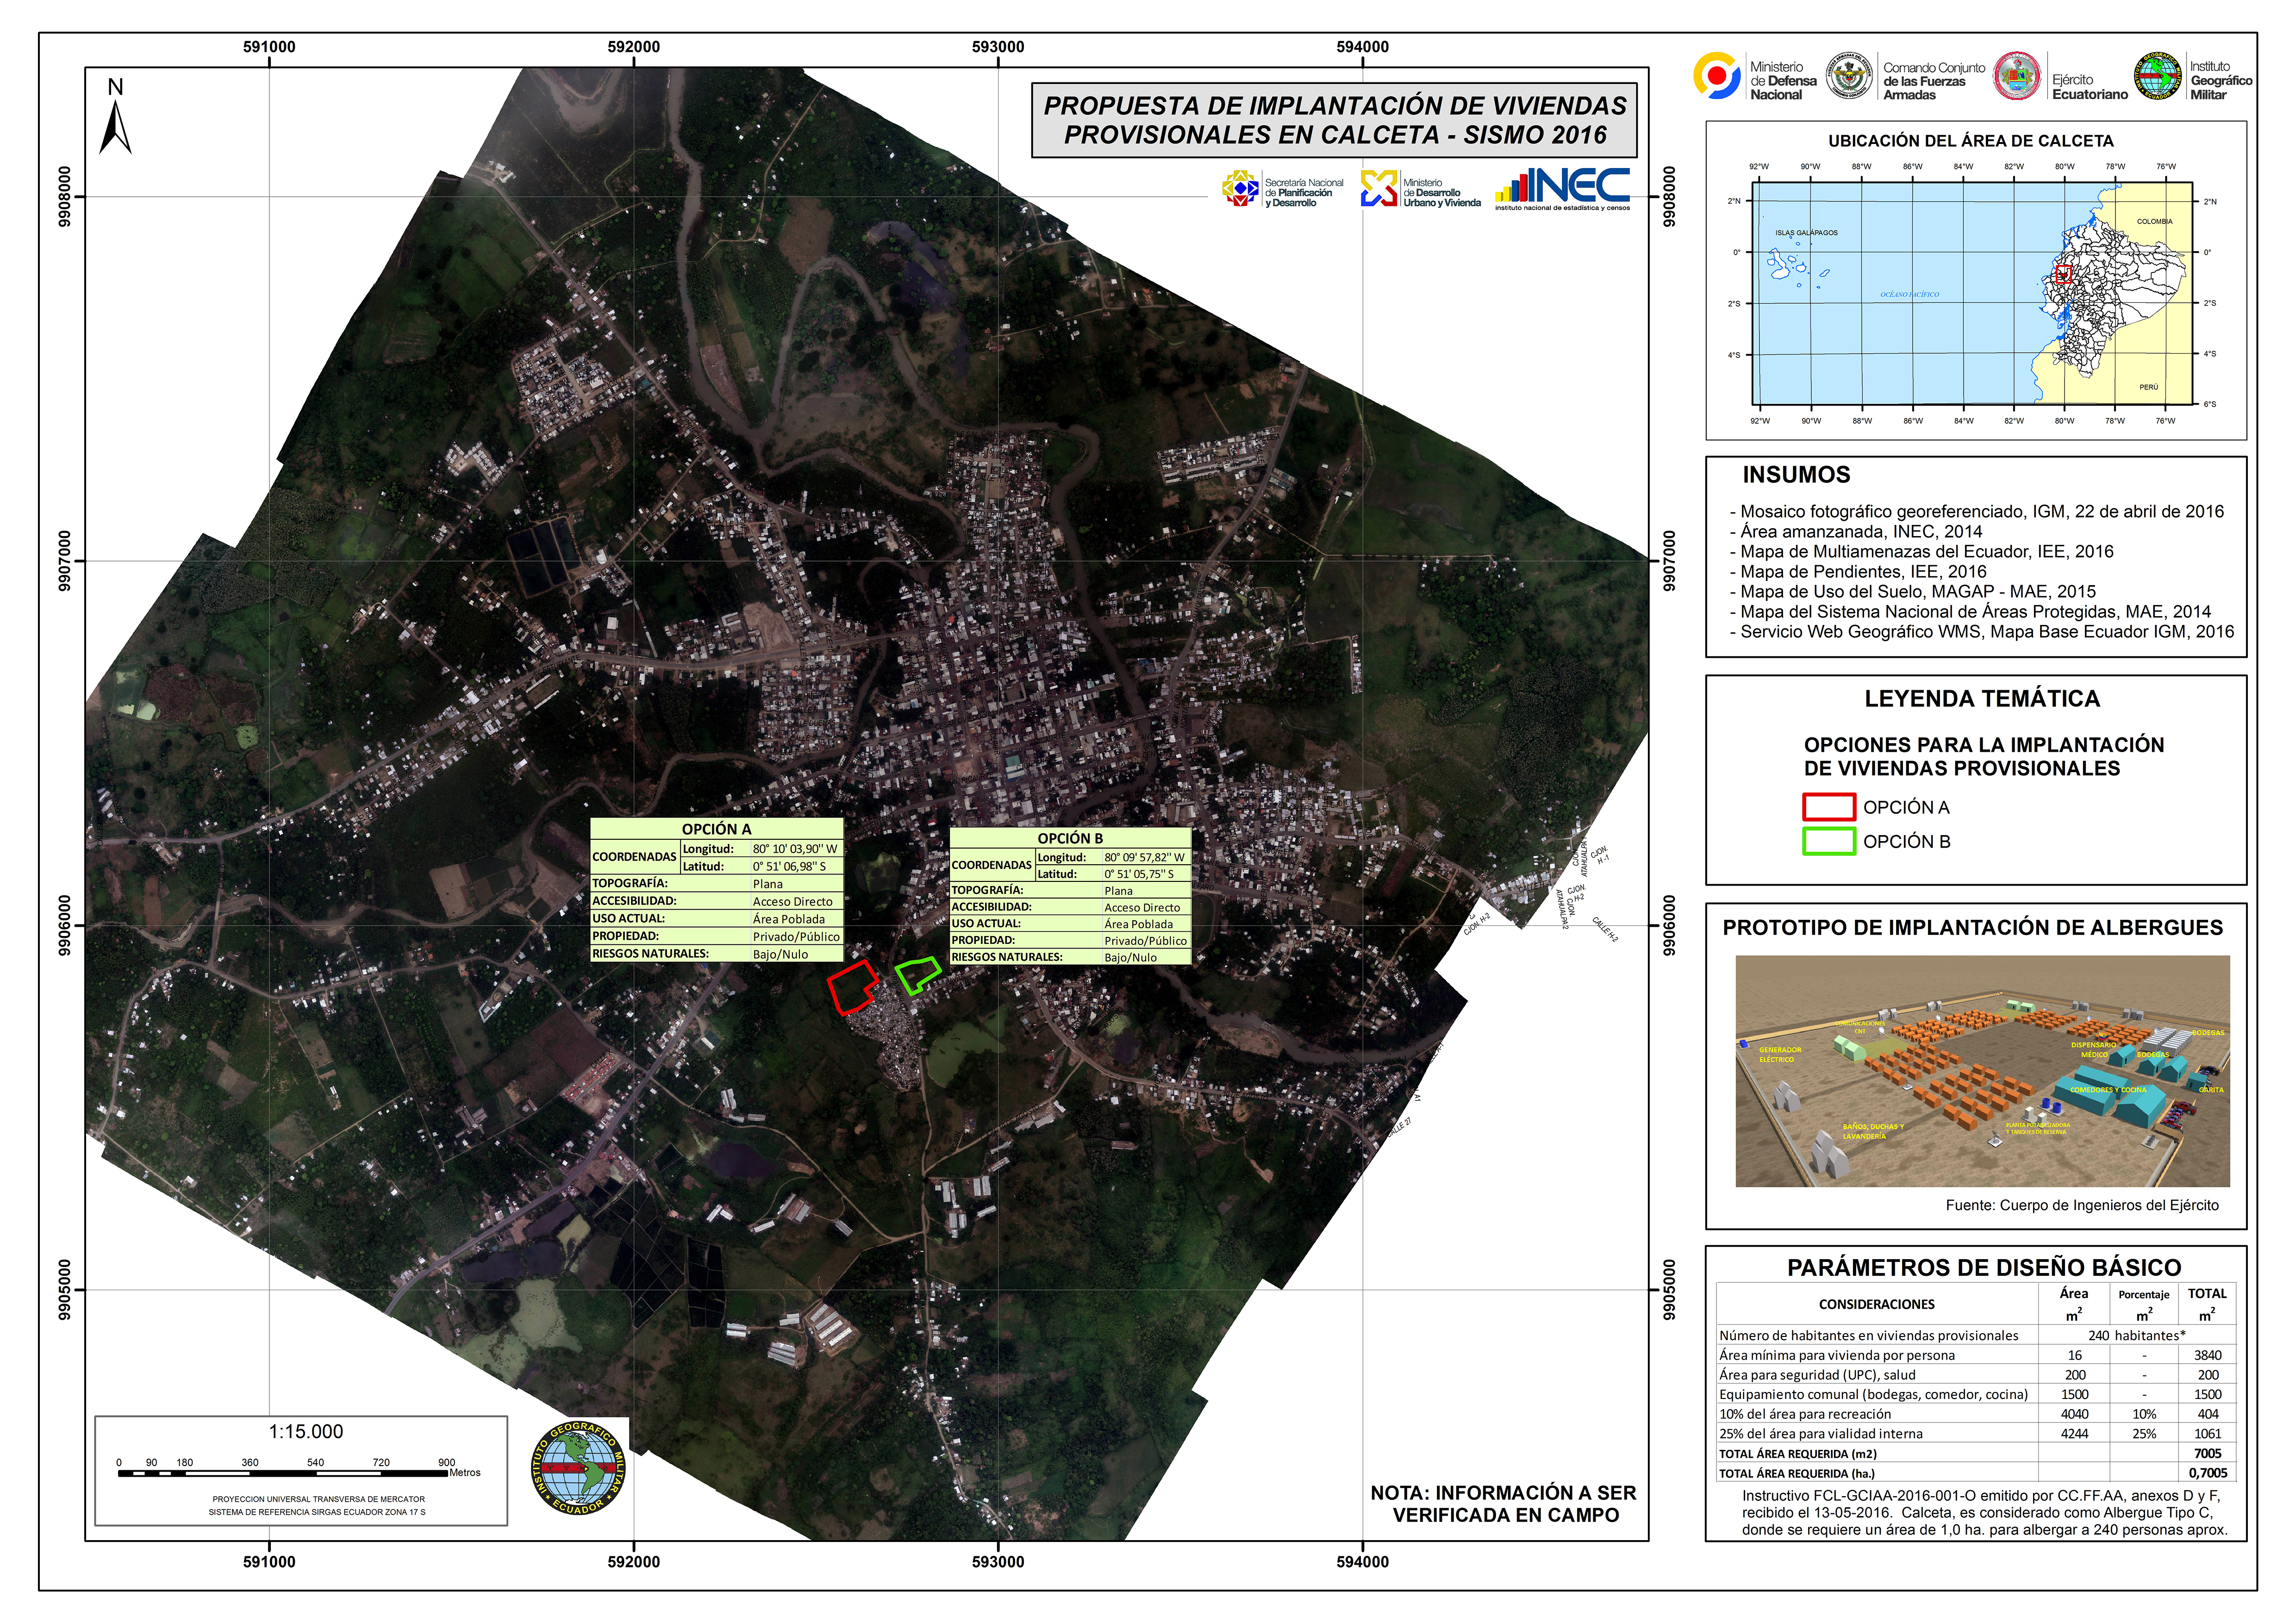The image size is (2296, 1623).
Task: Click the red Opción A legend swatch
Action: pyautogui.click(x=1829, y=807)
